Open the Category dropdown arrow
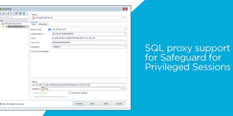233x116 pixels. point(121,89)
